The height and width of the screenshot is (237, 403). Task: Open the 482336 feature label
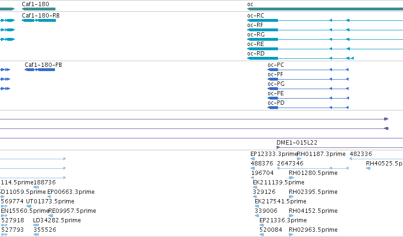tap(361, 154)
